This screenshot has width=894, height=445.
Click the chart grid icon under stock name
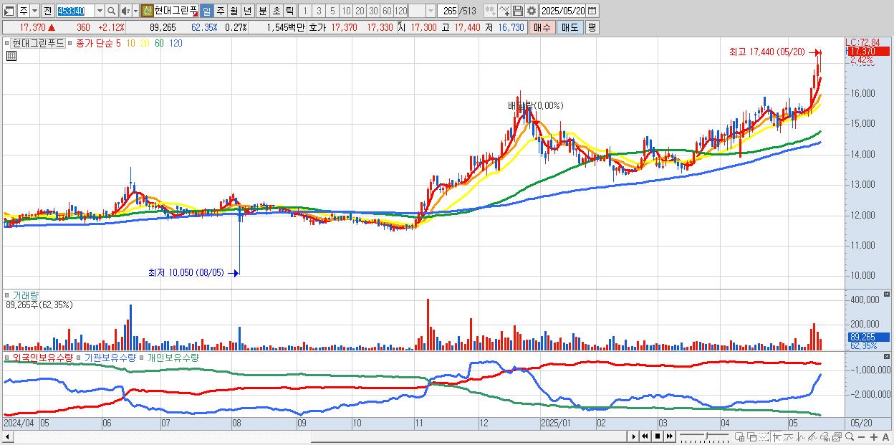point(12,57)
